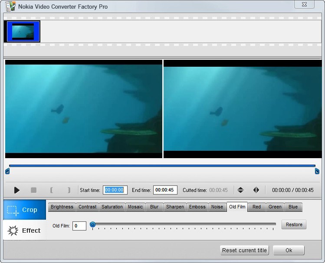This screenshot has height=263, width=325.
Task: Switch to the Mosaic tab
Action: pyautogui.click(x=135, y=207)
